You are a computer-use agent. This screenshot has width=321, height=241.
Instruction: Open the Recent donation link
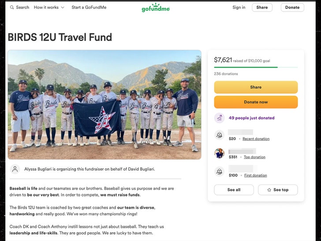tap(256, 139)
